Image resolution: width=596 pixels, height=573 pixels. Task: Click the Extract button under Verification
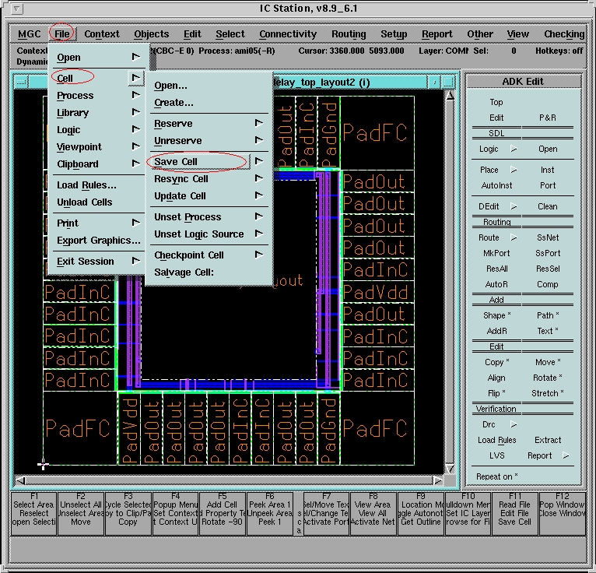(548, 440)
